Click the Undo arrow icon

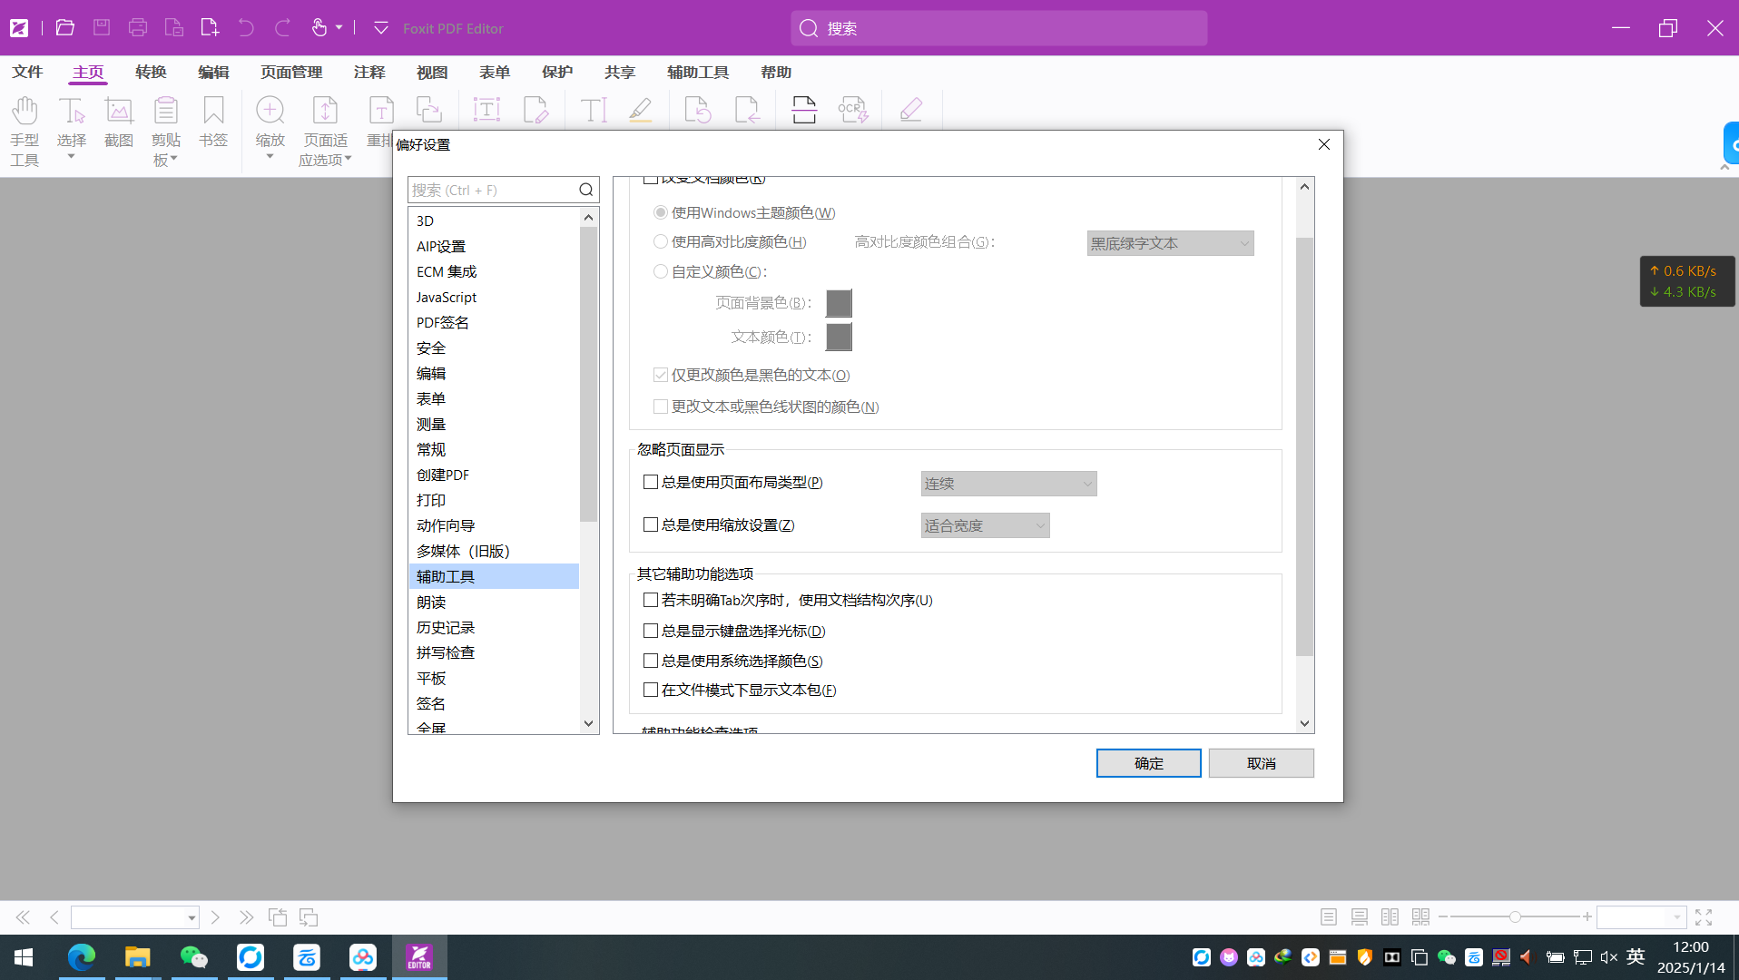246,28
